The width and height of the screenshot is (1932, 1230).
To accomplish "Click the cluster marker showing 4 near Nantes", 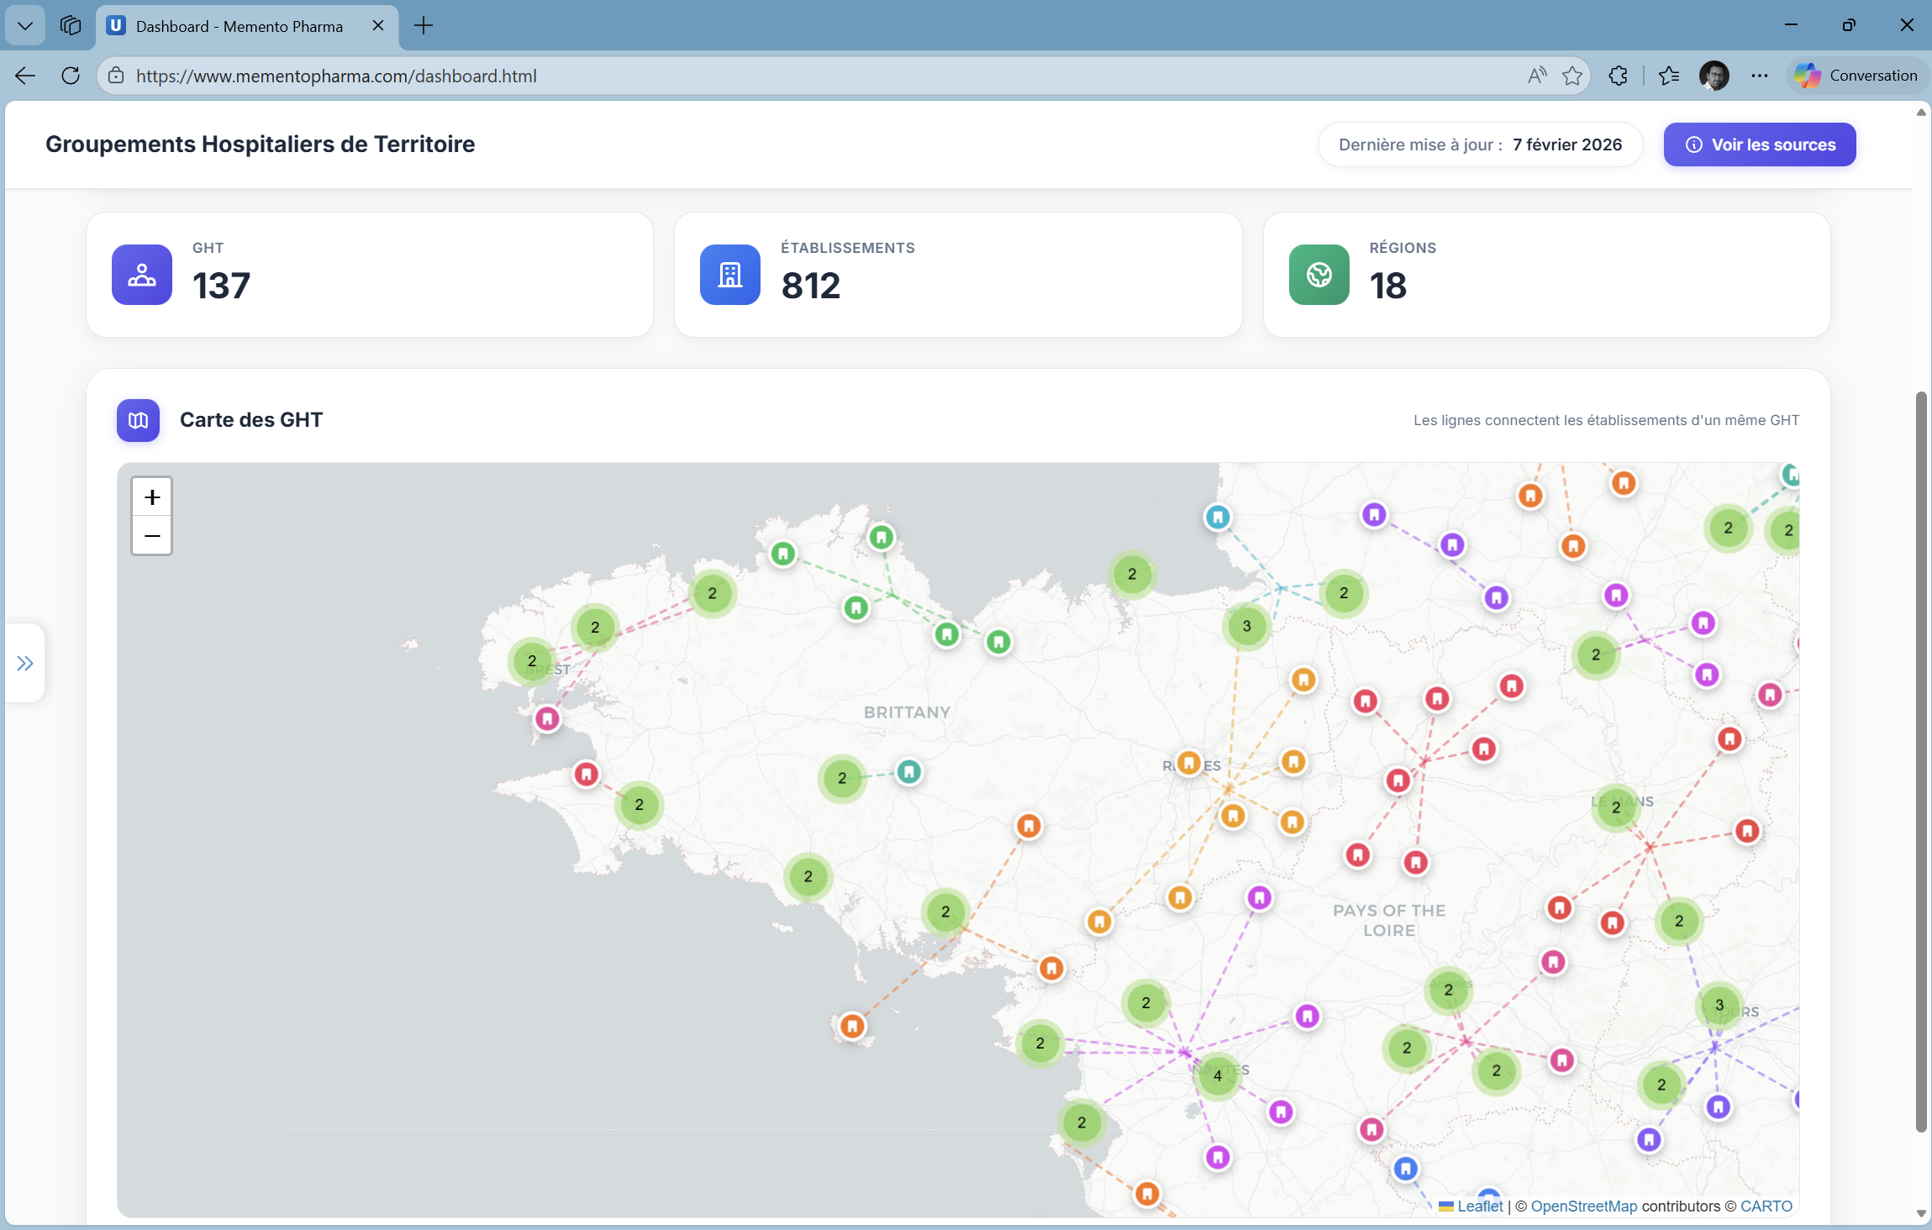I will (x=1218, y=1075).
